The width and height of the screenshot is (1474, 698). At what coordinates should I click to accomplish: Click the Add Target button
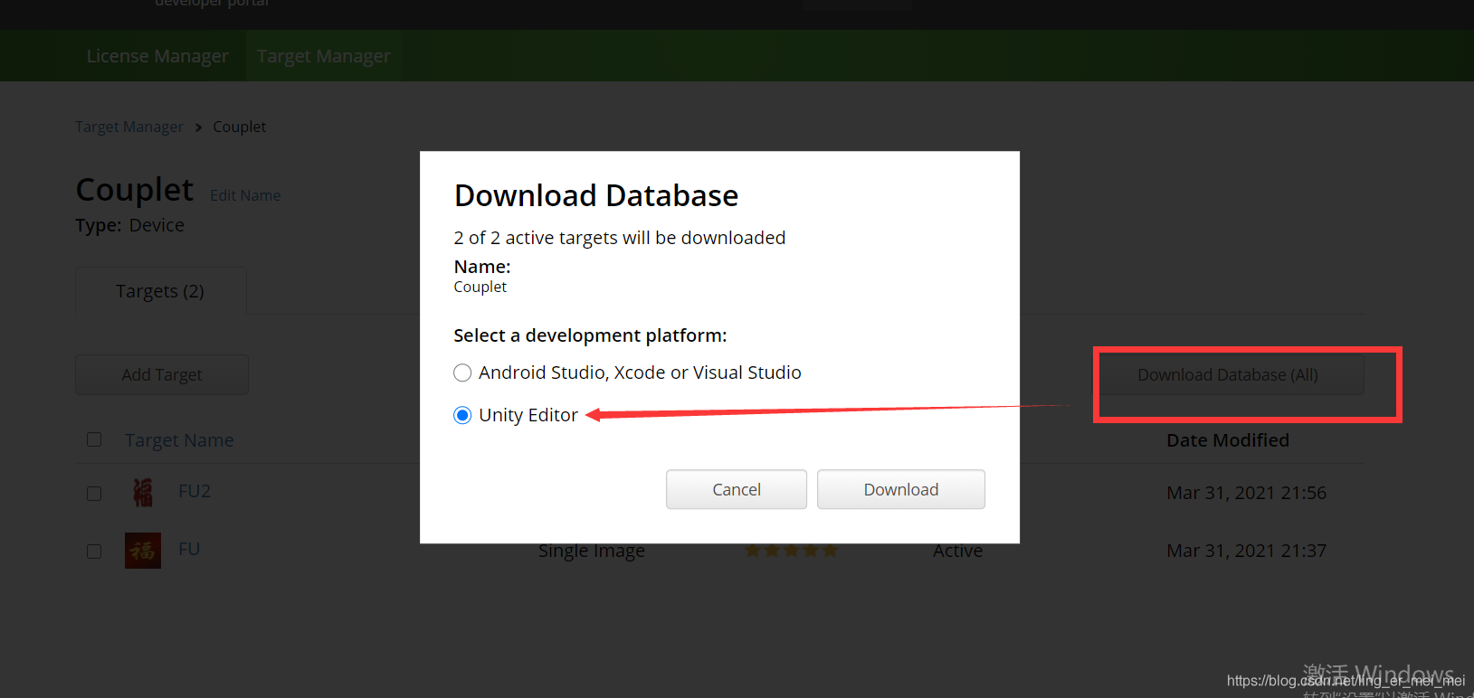tap(162, 374)
